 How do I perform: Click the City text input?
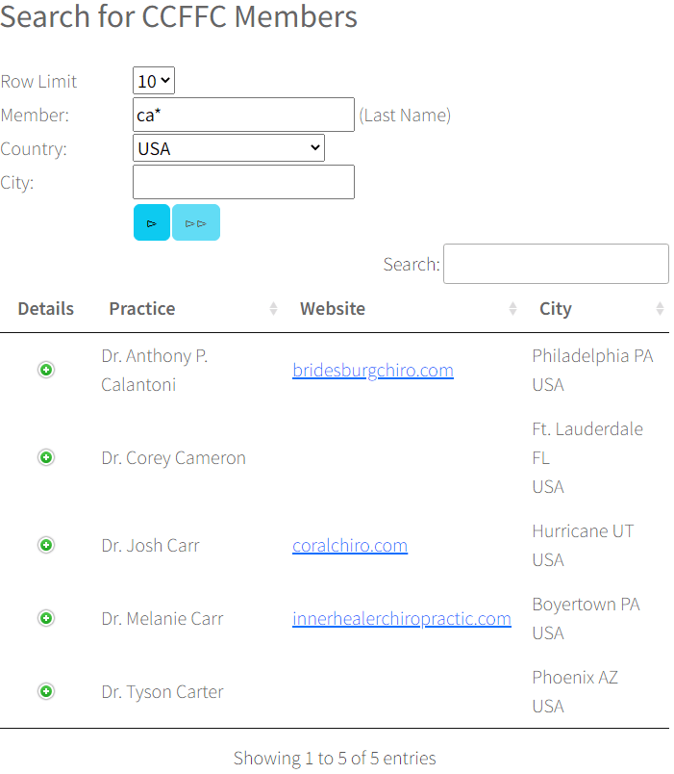click(x=243, y=182)
